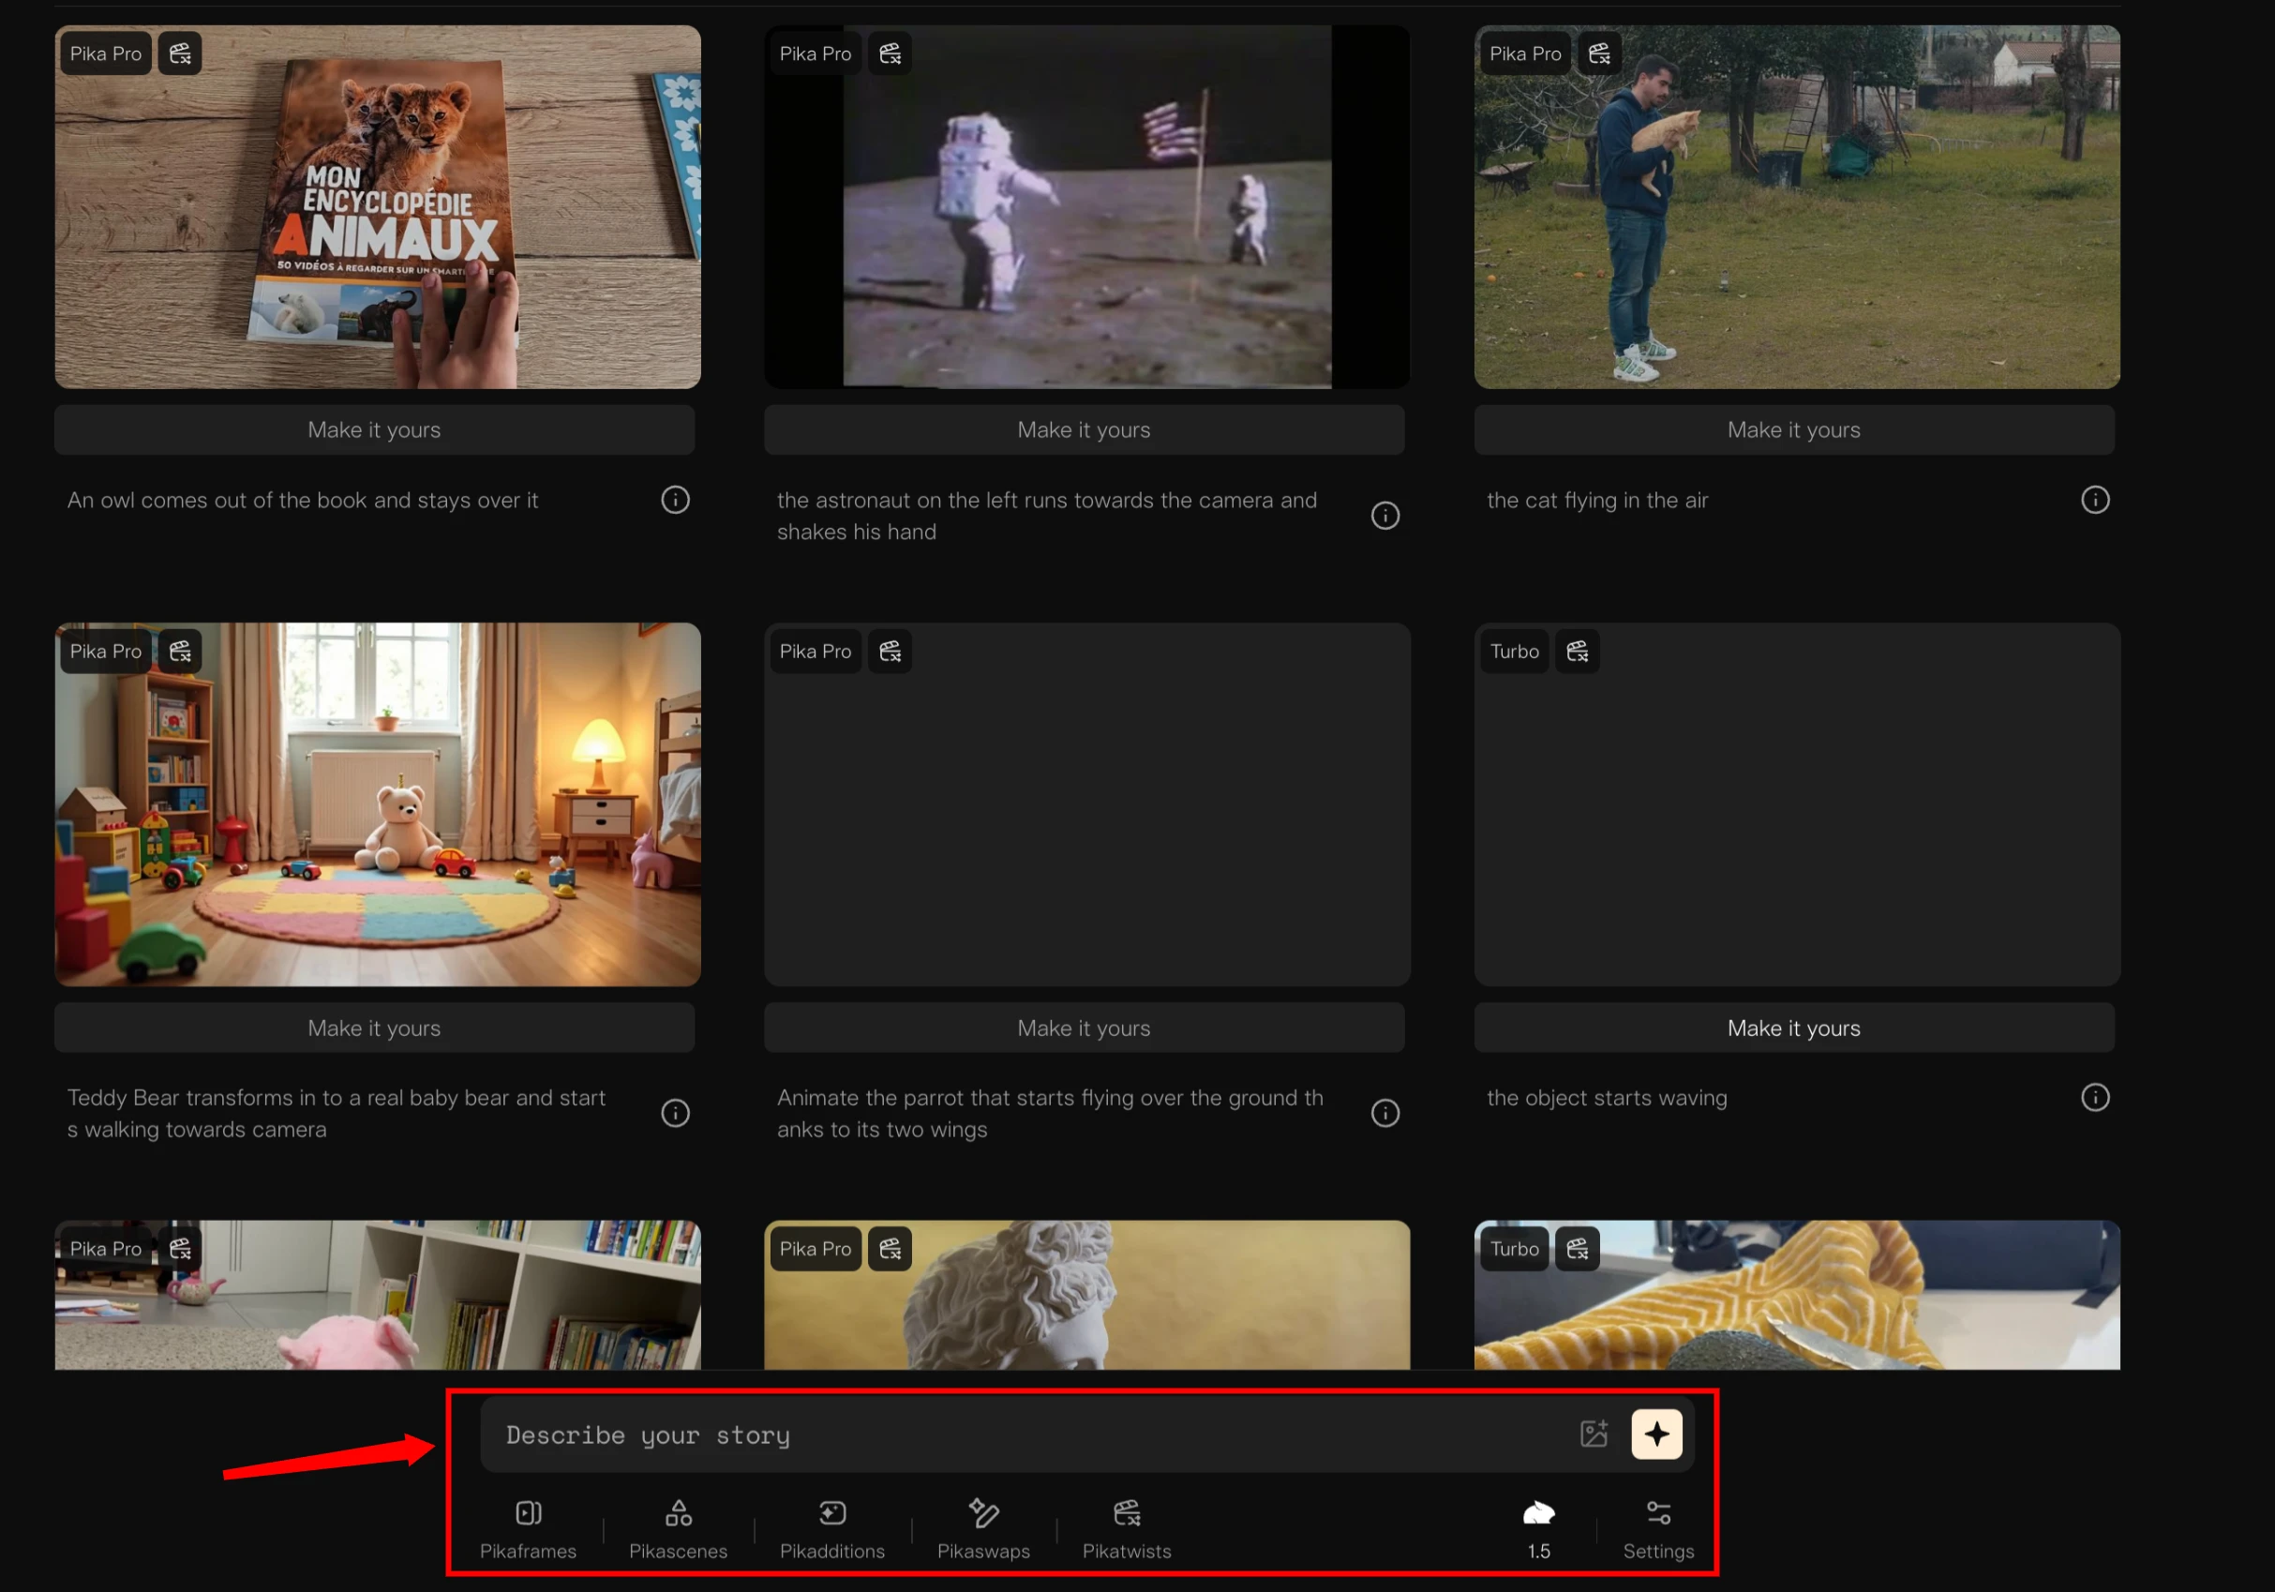The width and height of the screenshot is (2275, 1592).
Task: Click Pikatwists icon on the cat flying card
Action: click(1599, 53)
